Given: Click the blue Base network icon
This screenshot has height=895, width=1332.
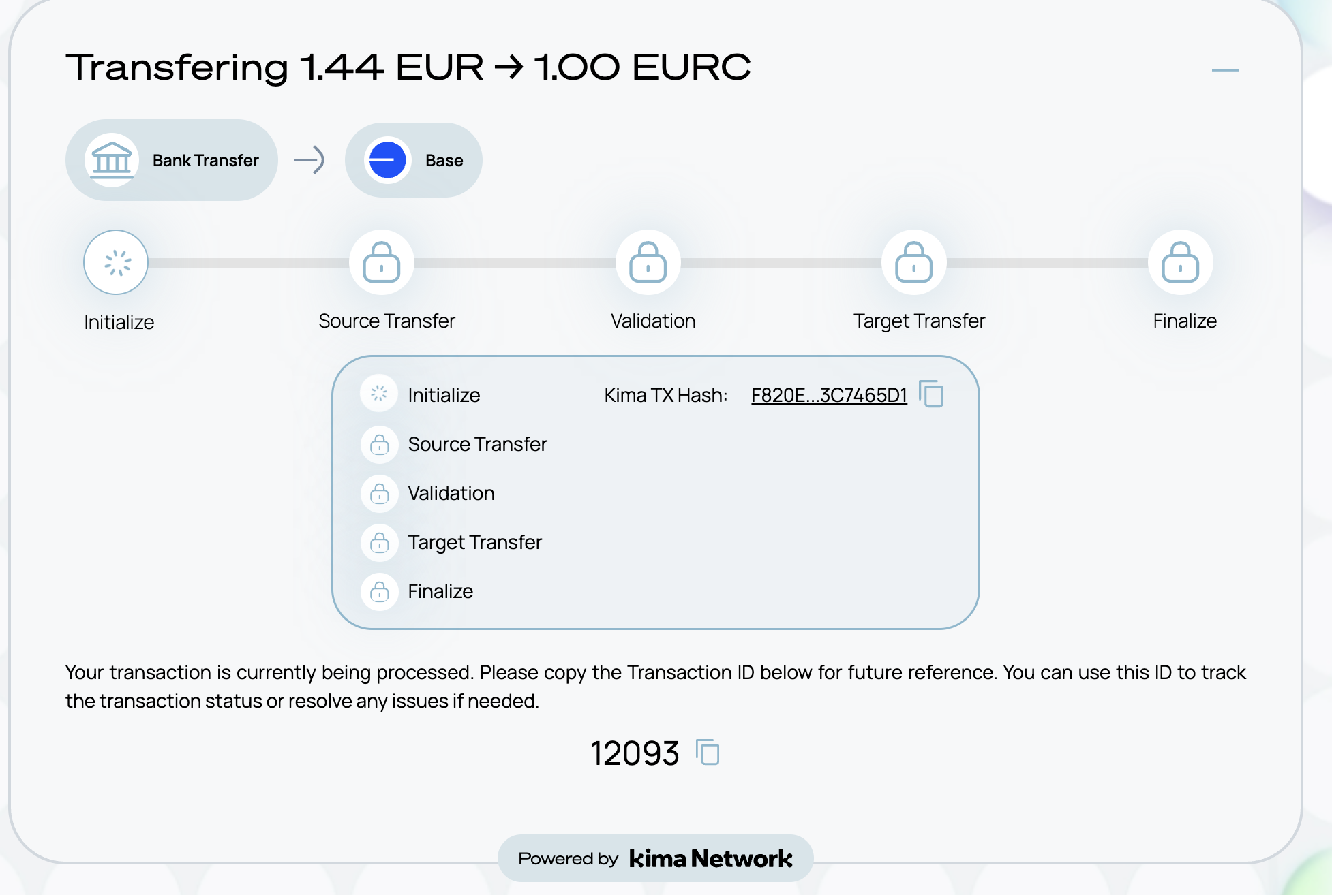Looking at the screenshot, I should click(387, 161).
